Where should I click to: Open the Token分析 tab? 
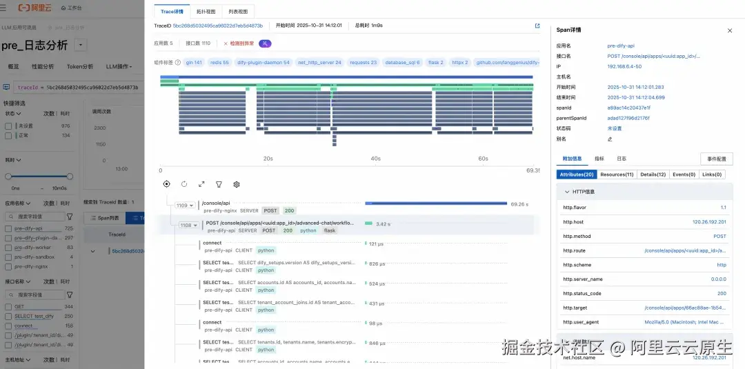click(80, 66)
